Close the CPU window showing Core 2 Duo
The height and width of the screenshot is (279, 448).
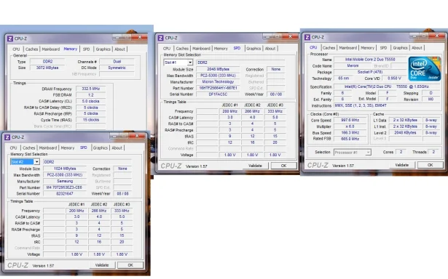point(436,36)
